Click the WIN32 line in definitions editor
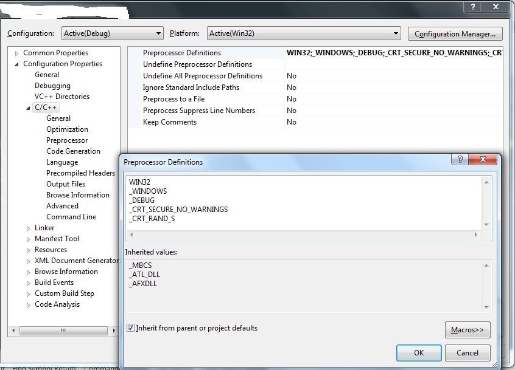 [x=139, y=182]
